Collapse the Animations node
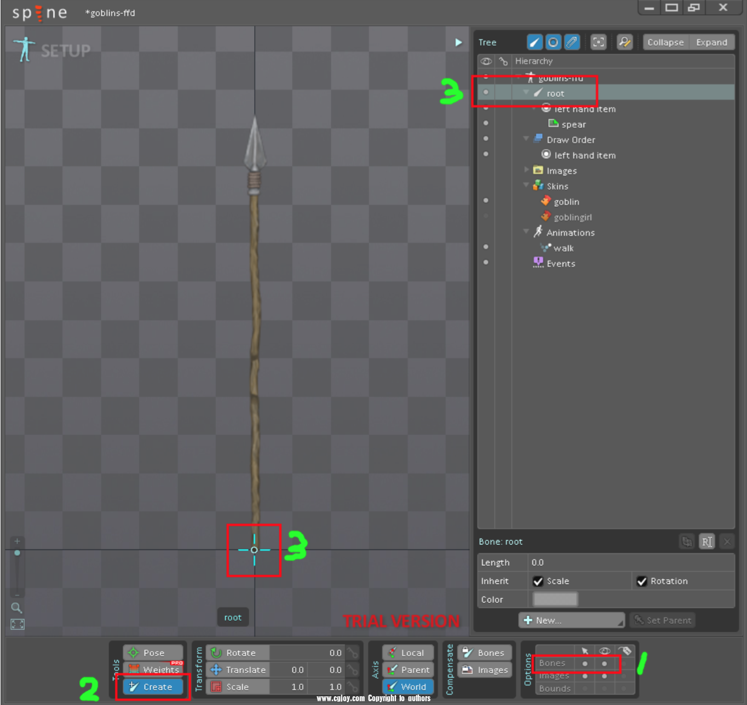This screenshot has width=747, height=705. 526,232
